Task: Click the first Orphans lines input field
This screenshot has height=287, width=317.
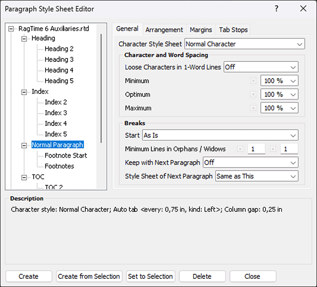Action: click(x=257, y=149)
